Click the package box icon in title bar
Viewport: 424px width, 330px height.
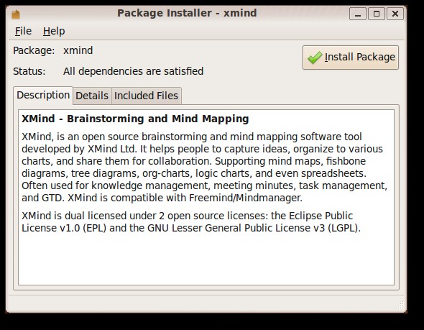[16, 14]
